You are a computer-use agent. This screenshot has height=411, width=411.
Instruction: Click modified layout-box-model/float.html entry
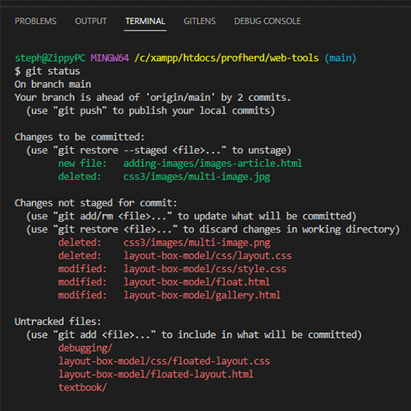click(x=164, y=282)
